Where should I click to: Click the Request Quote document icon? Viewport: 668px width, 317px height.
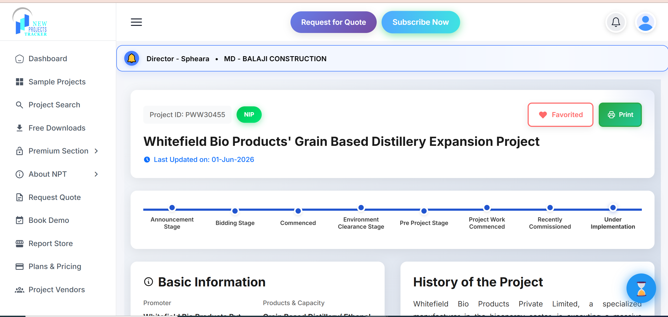pos(20,197)
